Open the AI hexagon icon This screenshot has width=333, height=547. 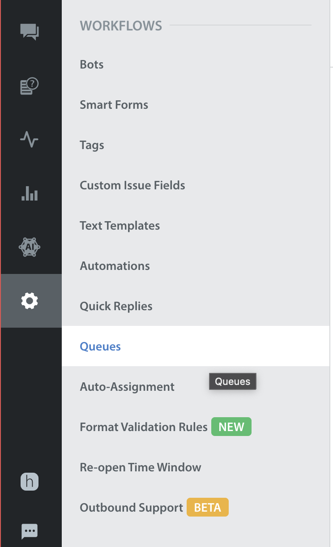click(30, 247)
